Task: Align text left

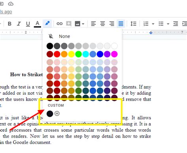Action: (x=93, y=24)
